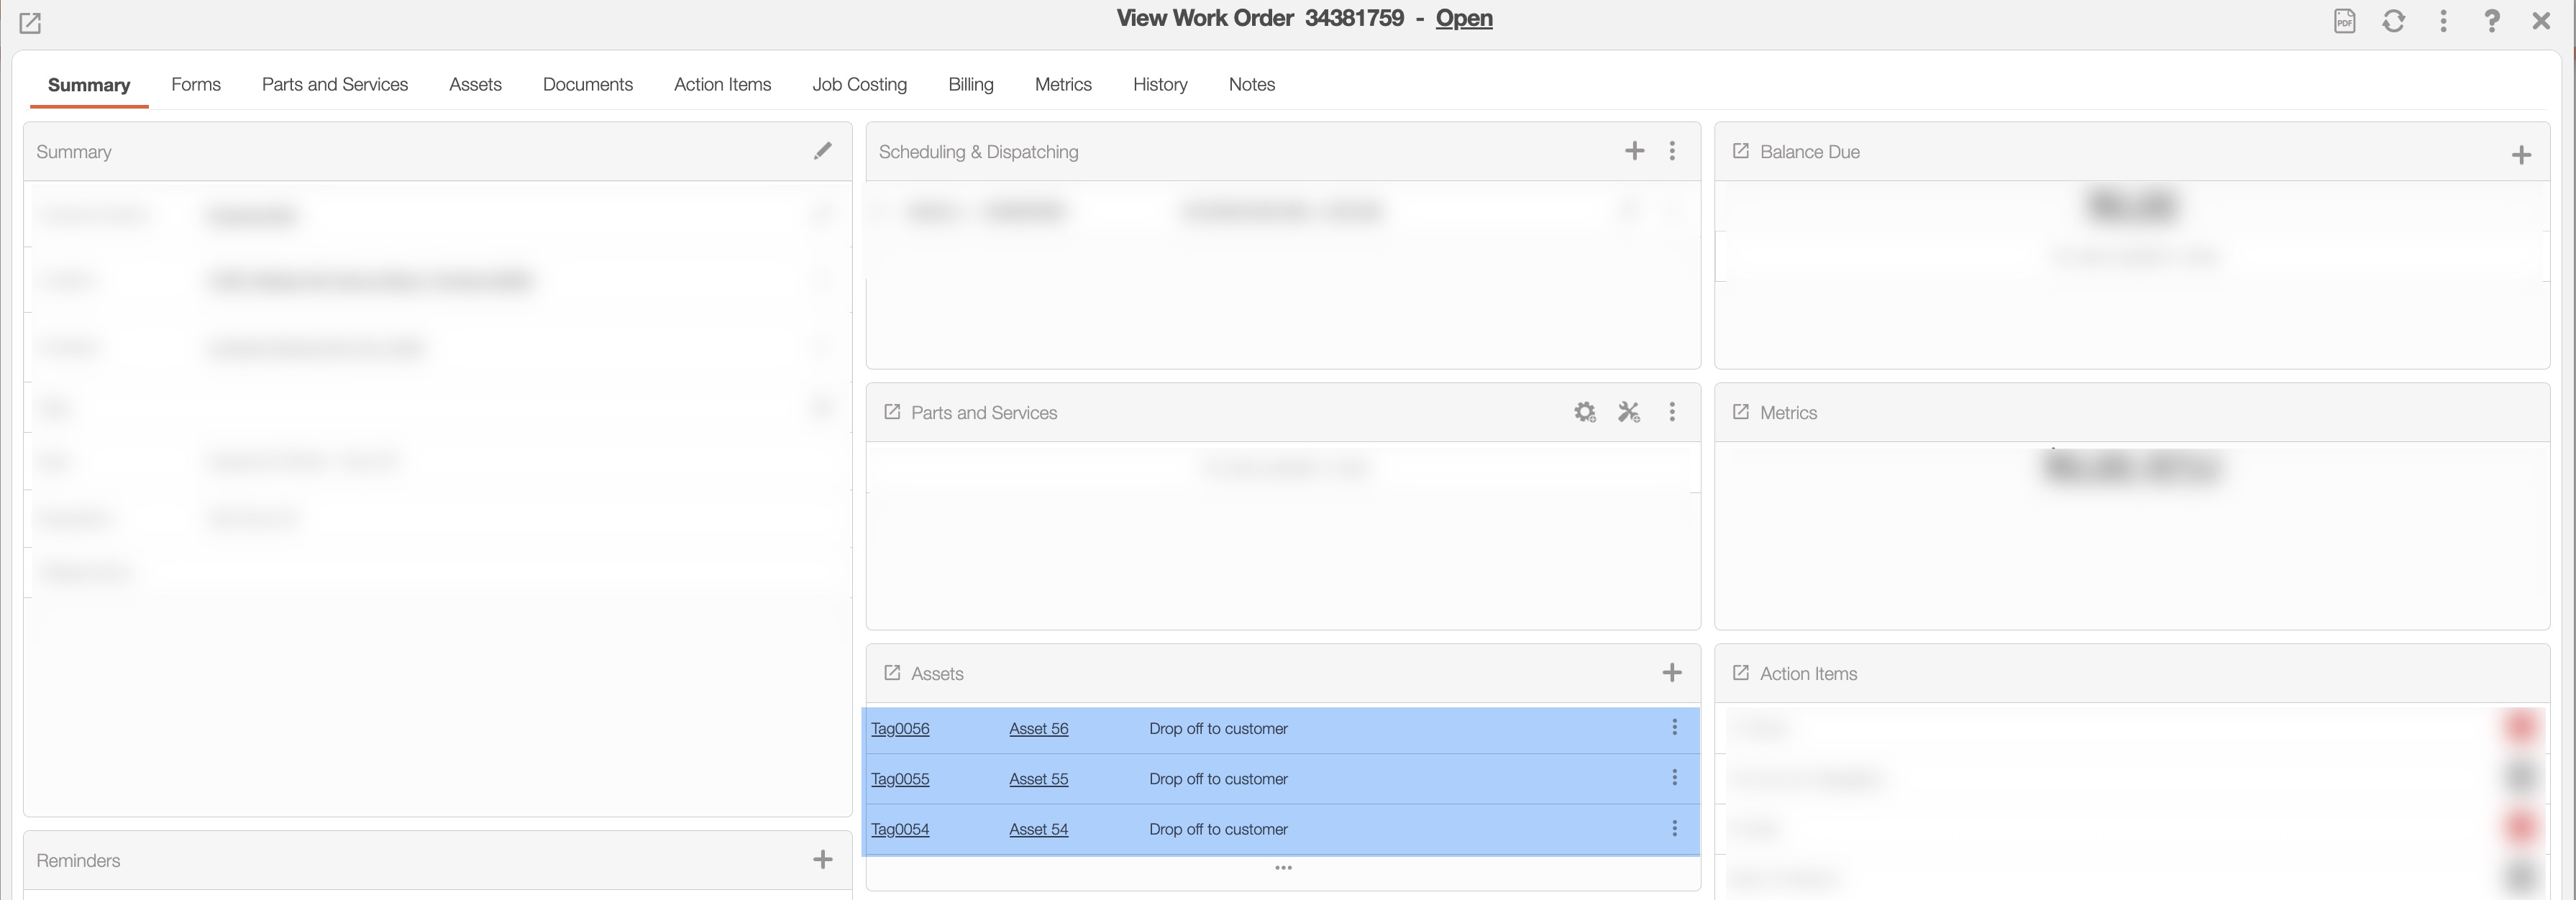
Task: Expand assets list with ellipsis handle
Action: pos(1283,868)
